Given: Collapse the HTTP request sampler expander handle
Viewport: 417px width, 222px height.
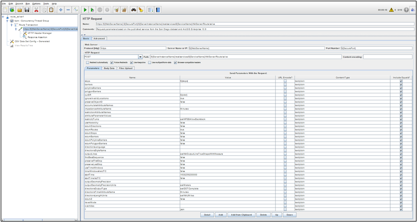Looking at the screenshot, I should tap(16, 29).
